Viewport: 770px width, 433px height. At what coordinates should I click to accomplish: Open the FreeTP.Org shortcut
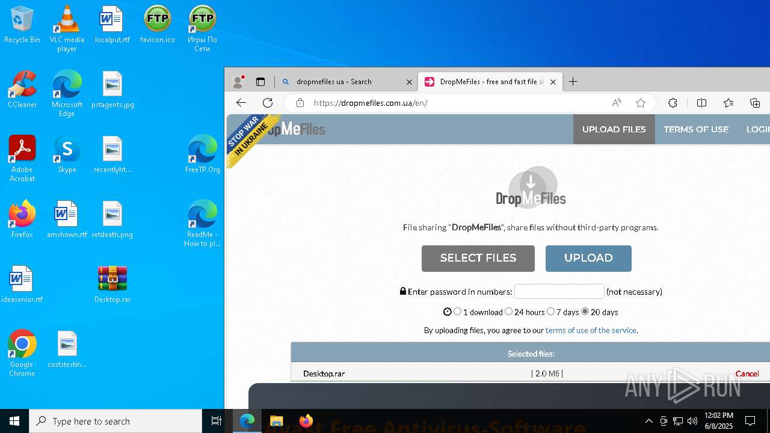click(202, 154)
